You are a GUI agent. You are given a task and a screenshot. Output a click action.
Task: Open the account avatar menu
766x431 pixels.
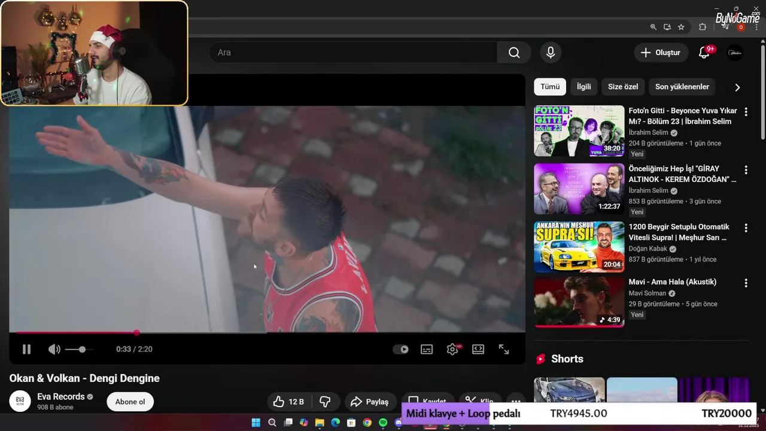click(735, 53)
